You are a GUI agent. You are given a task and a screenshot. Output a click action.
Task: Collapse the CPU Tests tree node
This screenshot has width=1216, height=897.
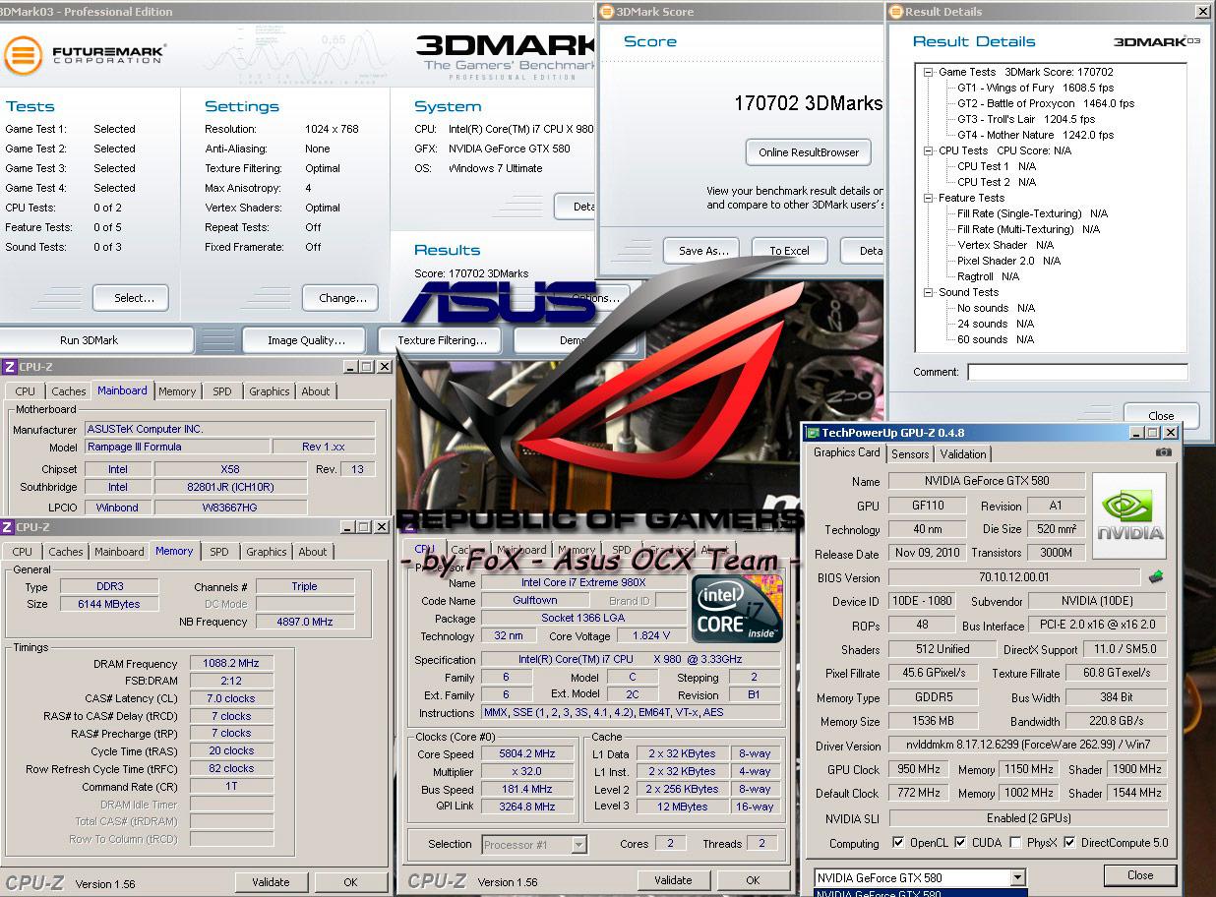click(928, 150)
